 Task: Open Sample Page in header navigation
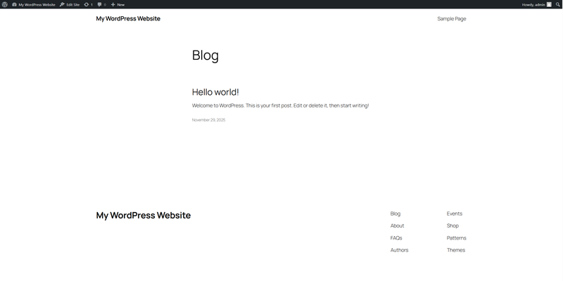(452, 19)
